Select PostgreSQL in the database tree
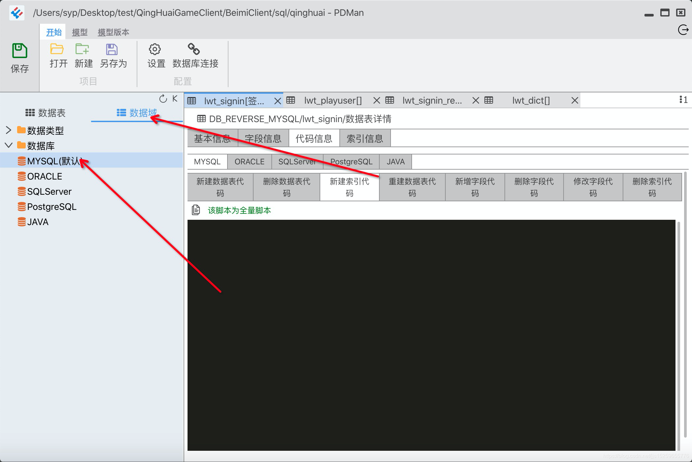This screenshot has width=692, height=462. pos(52,207)
